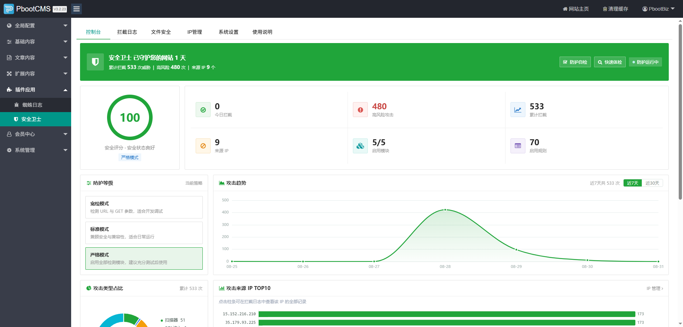Click the 高风险攻击 red alert icon
The height and width of the screenshot is (327, 683).
click(x=360, y=110)
